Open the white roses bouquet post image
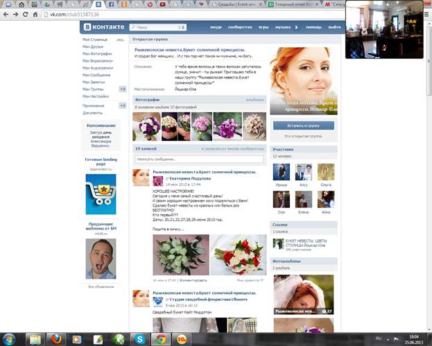Screen dimensions: 432x346 point(181,254)
